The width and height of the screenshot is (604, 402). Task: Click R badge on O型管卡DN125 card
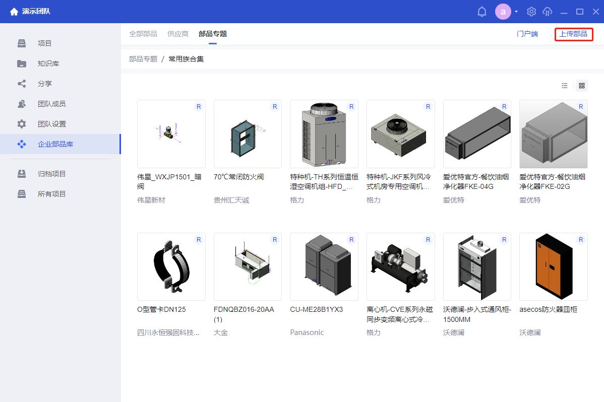(198, 239)
